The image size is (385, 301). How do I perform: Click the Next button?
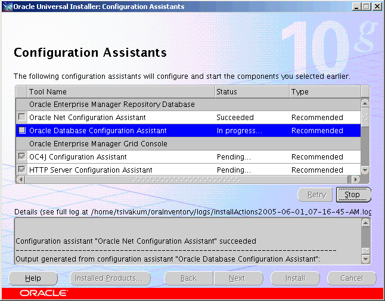[x=238, y=278]
